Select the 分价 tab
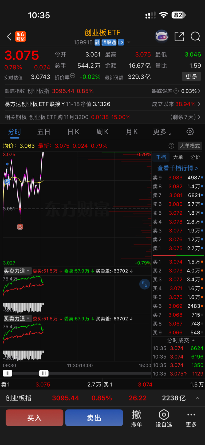The image size is (205, 445). (195, 157)
